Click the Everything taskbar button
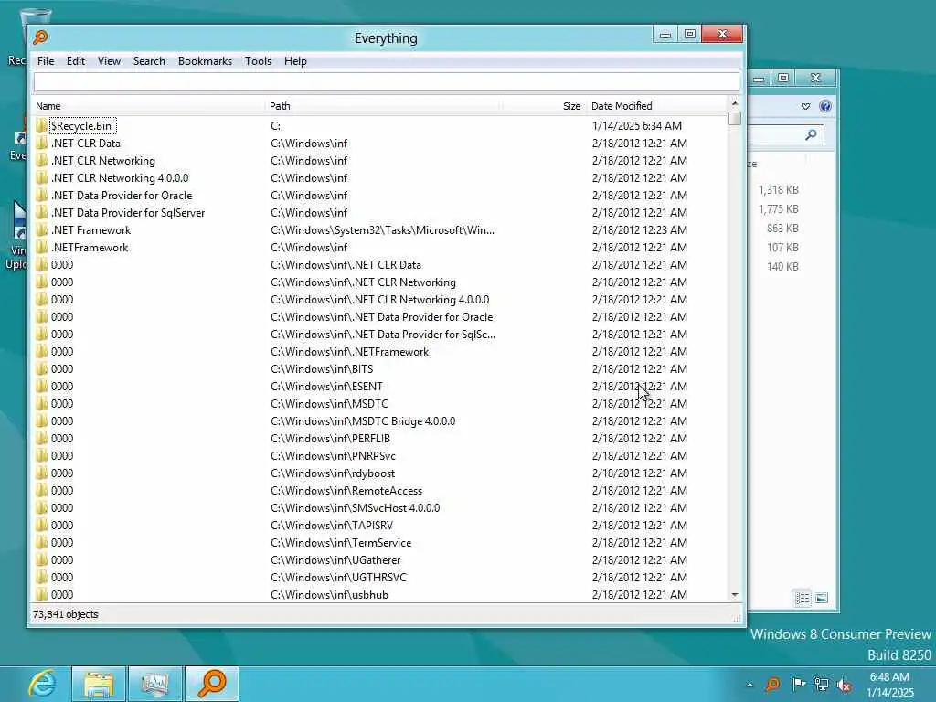This screenshot has height=702, width=936. tap(212, 684)
